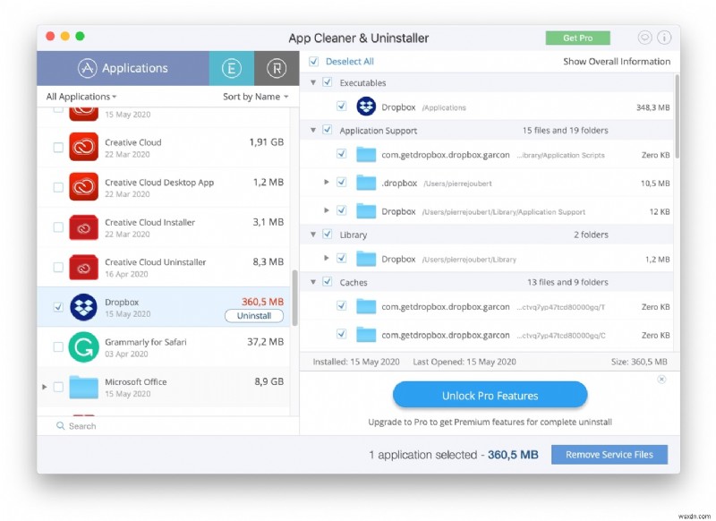The height and width of the screenshot is (521, 716).
Task: Collapse the Application Support section
Action: tap(313, 130)
